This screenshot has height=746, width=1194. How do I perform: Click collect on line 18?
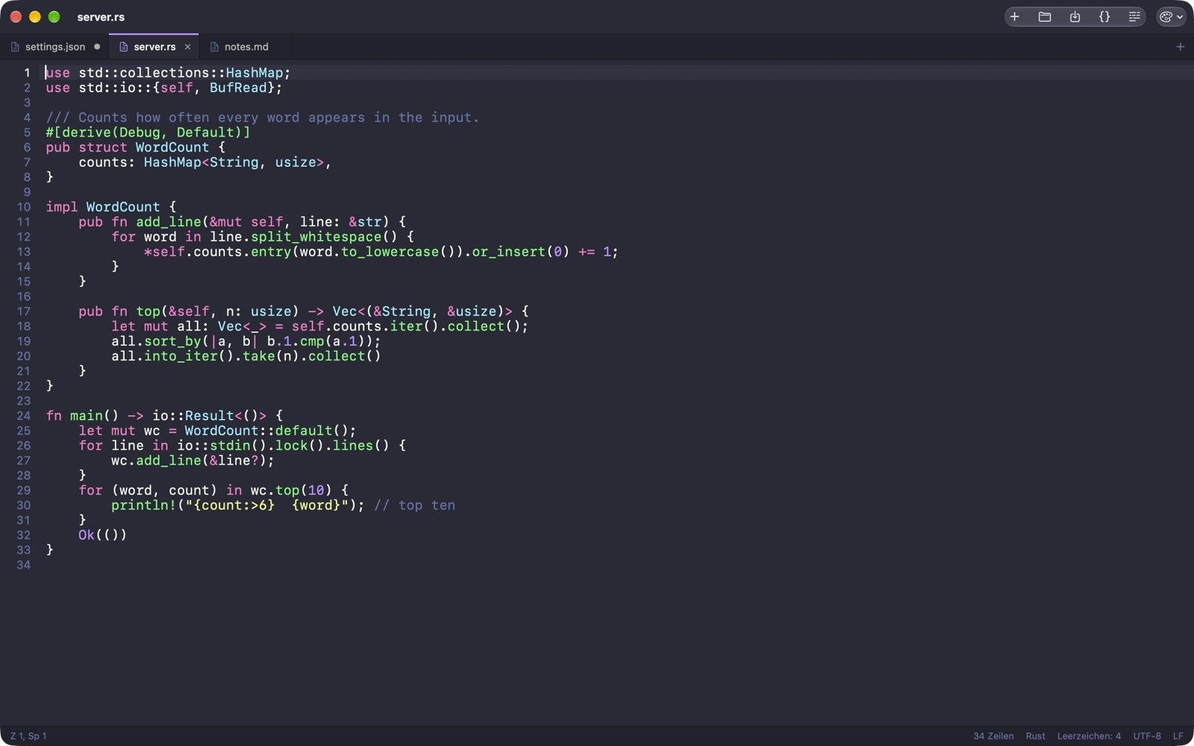coord(476,326)
